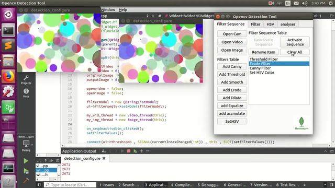Click the Add Smooth button
The image size is (335, 188).
click(x=232, y=82)
